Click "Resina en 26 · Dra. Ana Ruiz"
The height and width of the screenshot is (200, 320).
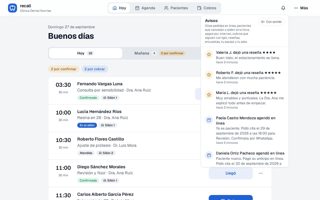point(103,117)
